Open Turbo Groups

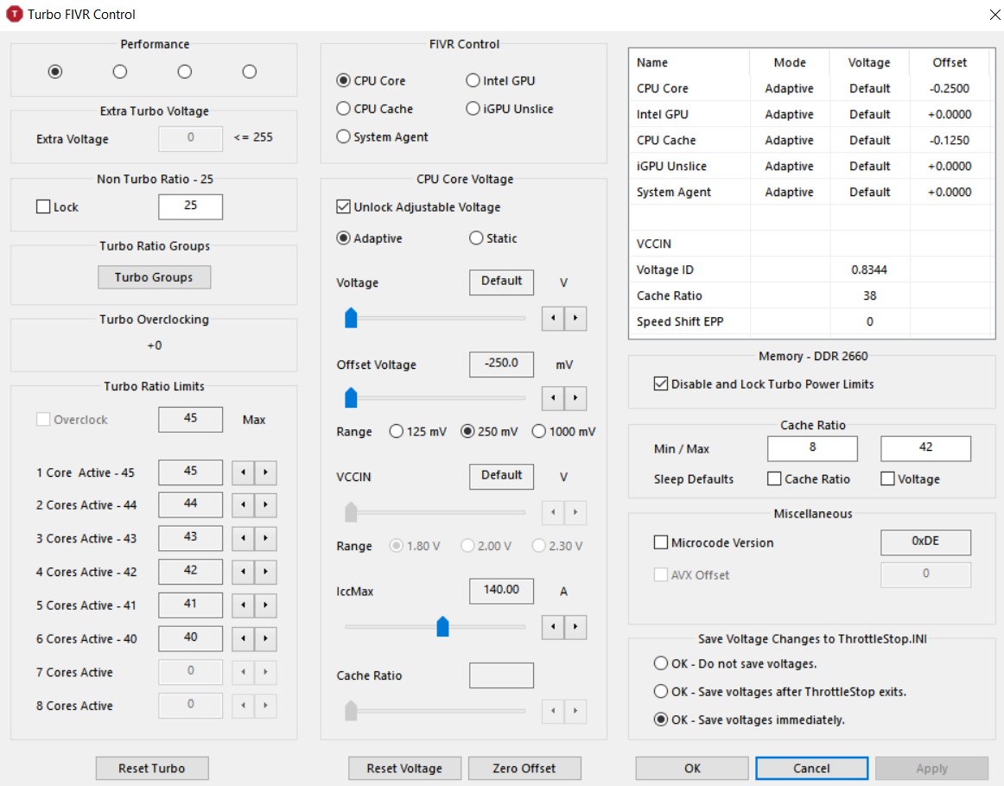pos(154,277)
